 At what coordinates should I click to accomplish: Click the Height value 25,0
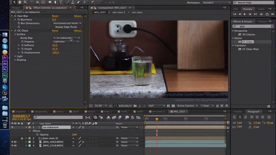click(x=55, y=49)
